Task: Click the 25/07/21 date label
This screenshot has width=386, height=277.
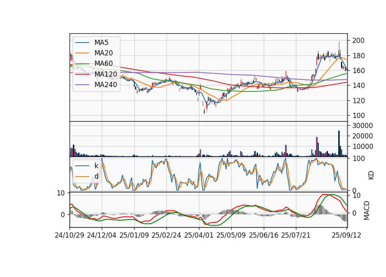Action: (x=296, y=235)
